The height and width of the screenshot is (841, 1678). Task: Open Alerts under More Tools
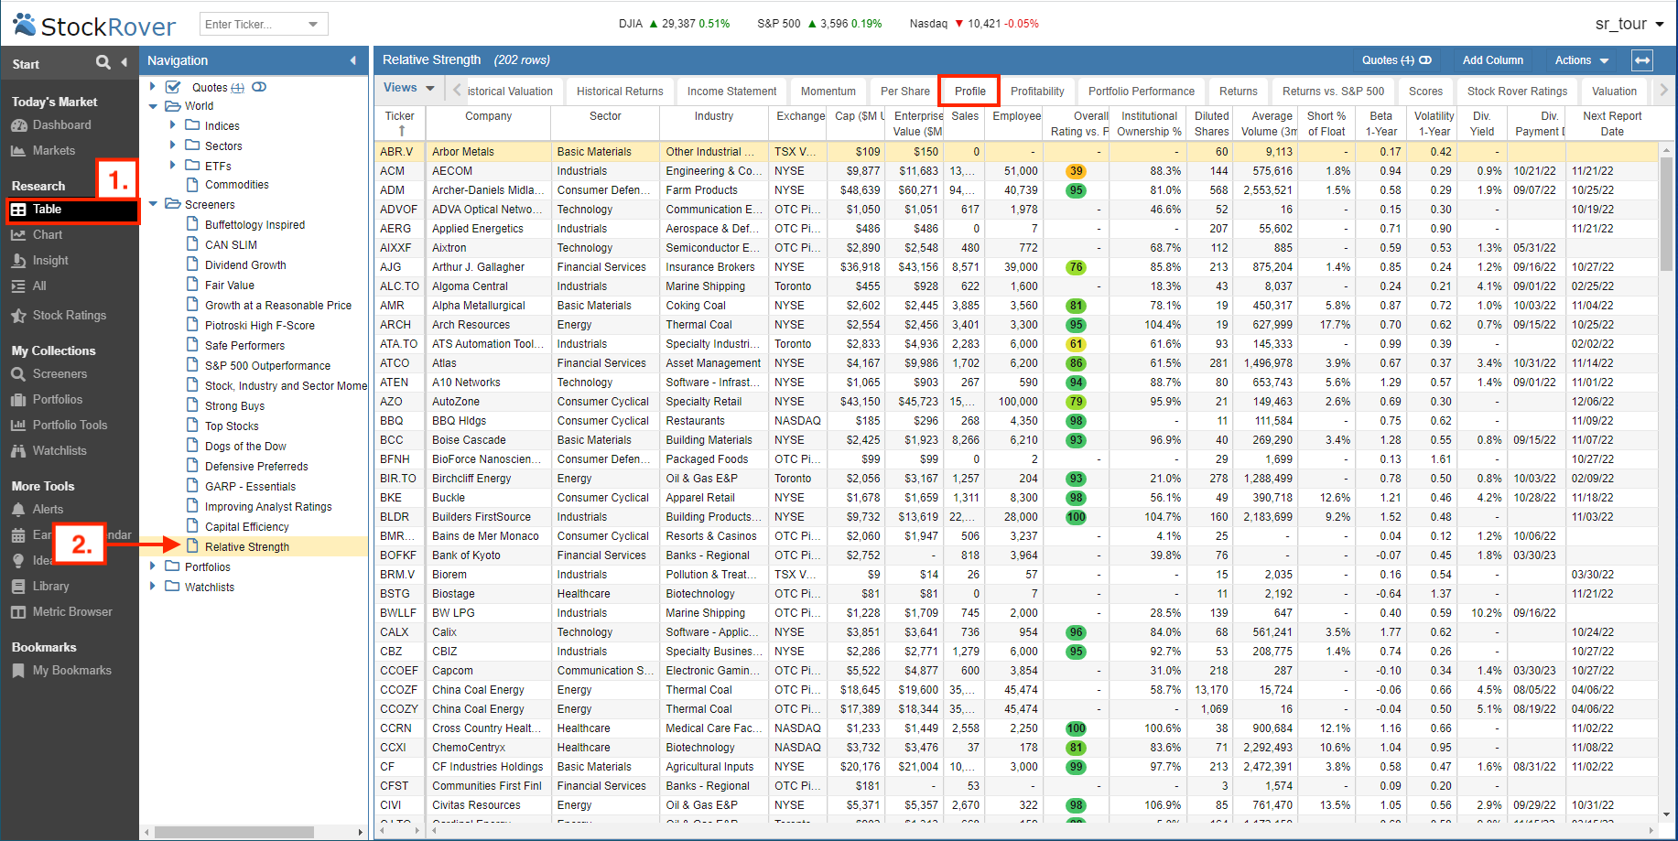(x=48, y=509)
